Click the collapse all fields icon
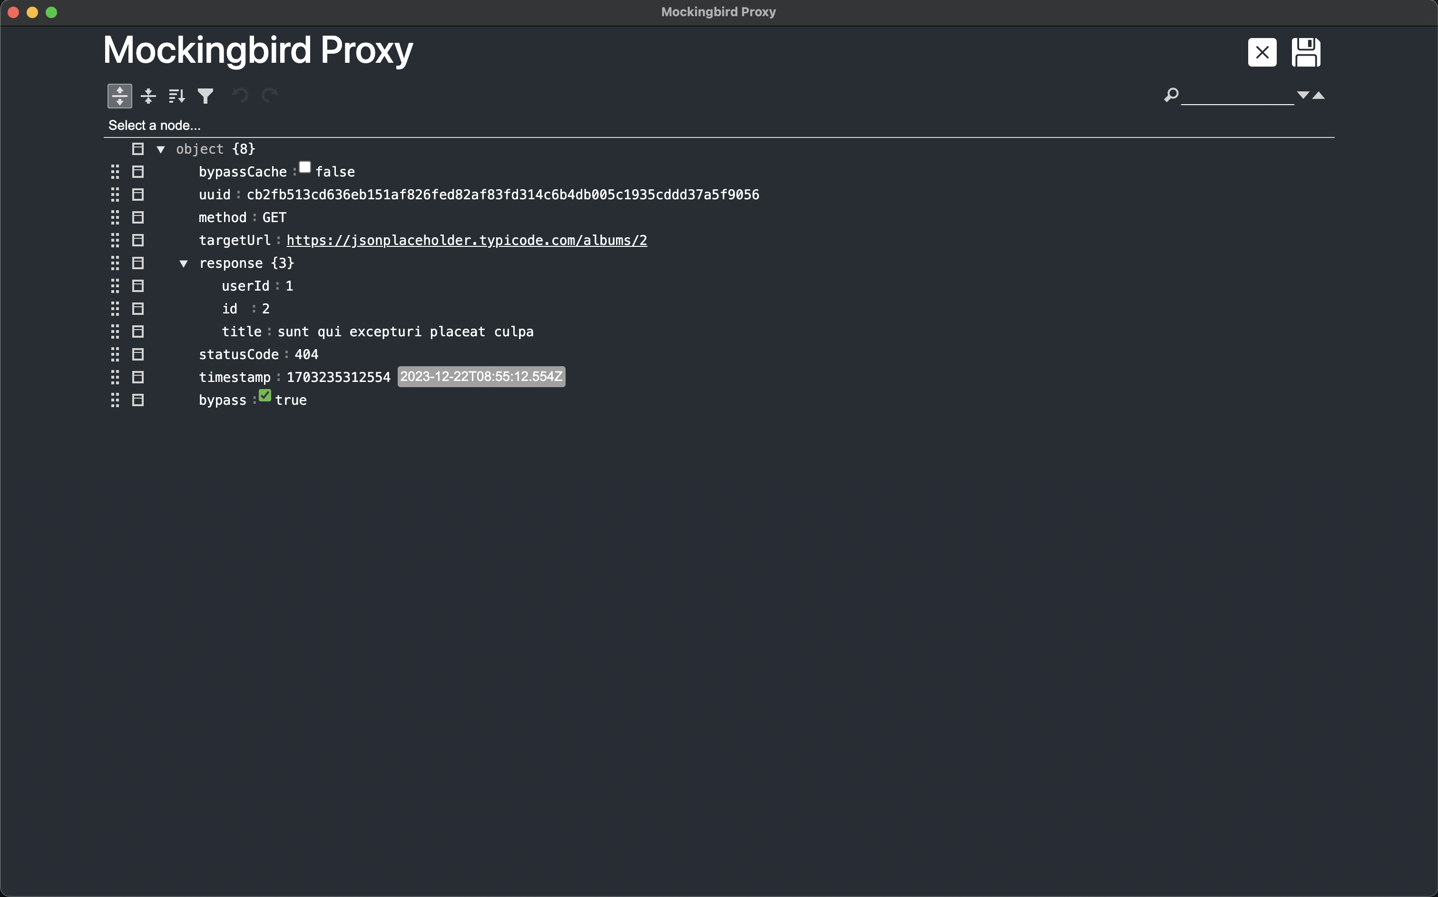The width and height of the screenshot is (1438, 897). (148, 96)
